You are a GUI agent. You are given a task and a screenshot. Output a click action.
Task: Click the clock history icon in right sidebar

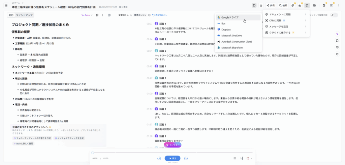coord(337,54)
